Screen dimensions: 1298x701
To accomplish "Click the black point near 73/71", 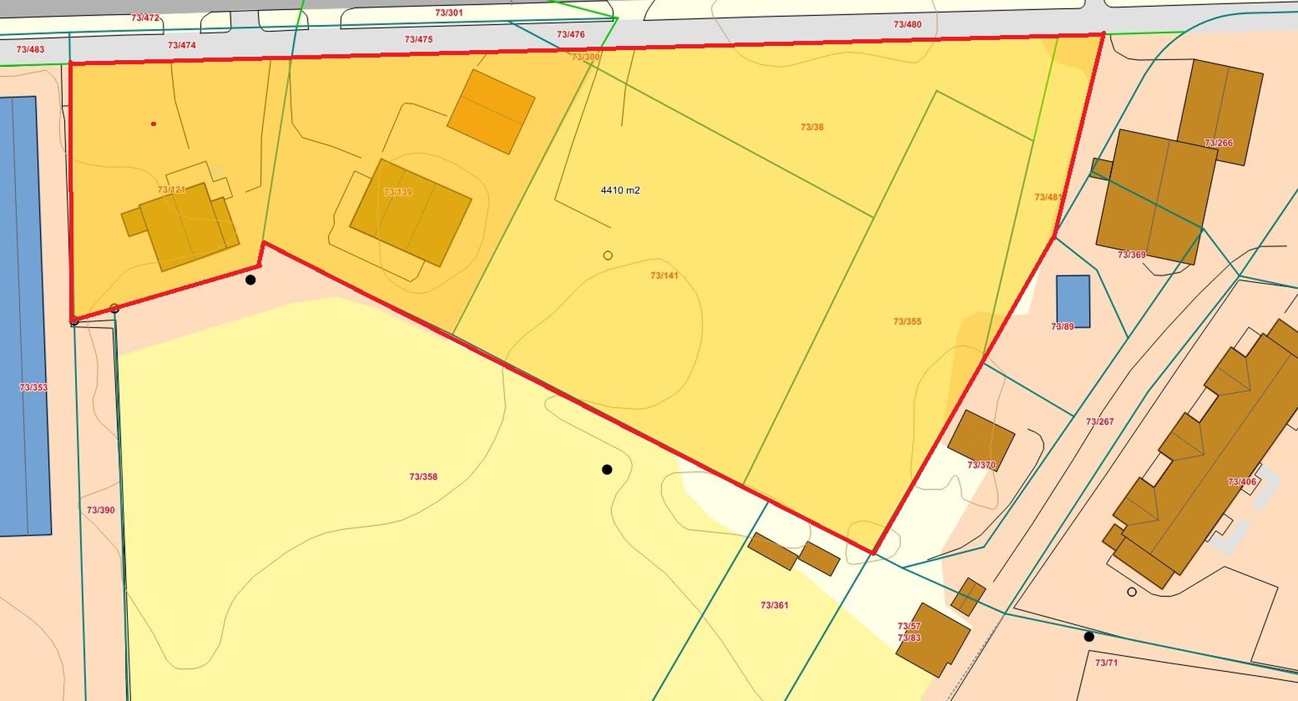I will 1088,636.
